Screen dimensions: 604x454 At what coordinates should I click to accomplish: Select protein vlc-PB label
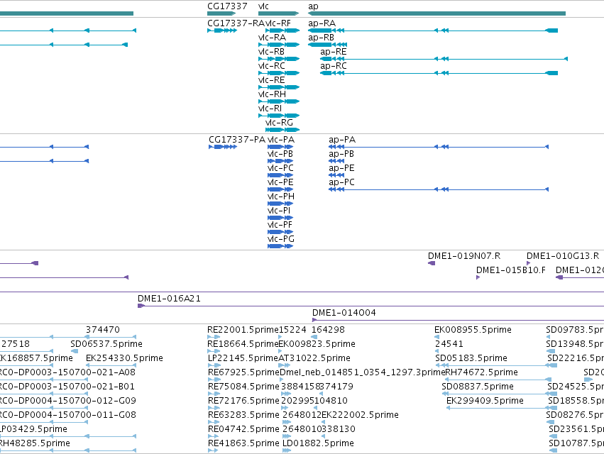[280, 154]
